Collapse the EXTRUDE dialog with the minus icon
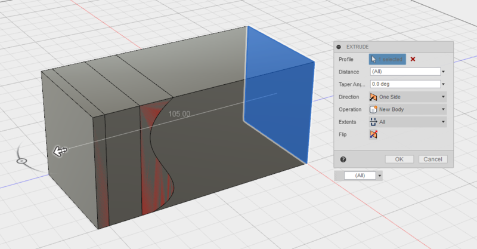Image resolution: width=477 pixels, height=249 pixels. 339,47
